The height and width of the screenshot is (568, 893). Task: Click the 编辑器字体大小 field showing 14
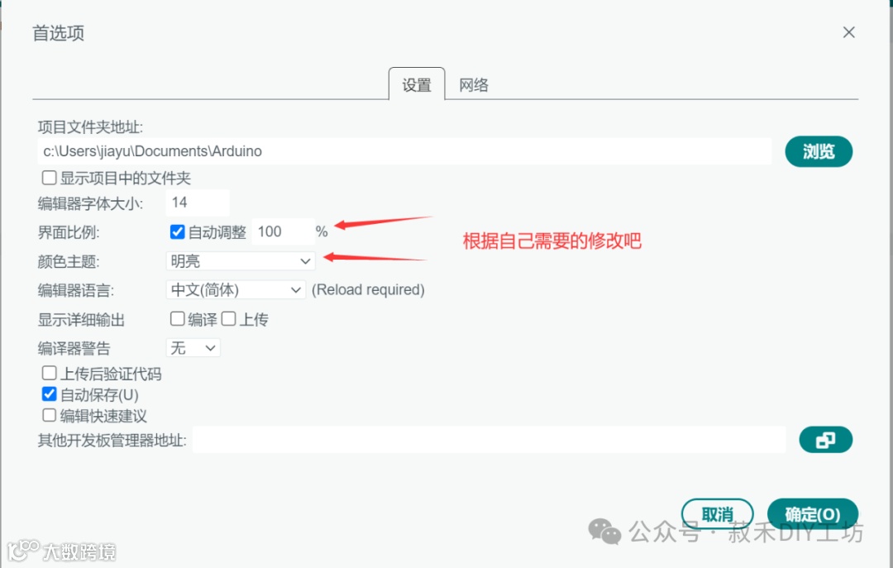click(x=198, y=203)
